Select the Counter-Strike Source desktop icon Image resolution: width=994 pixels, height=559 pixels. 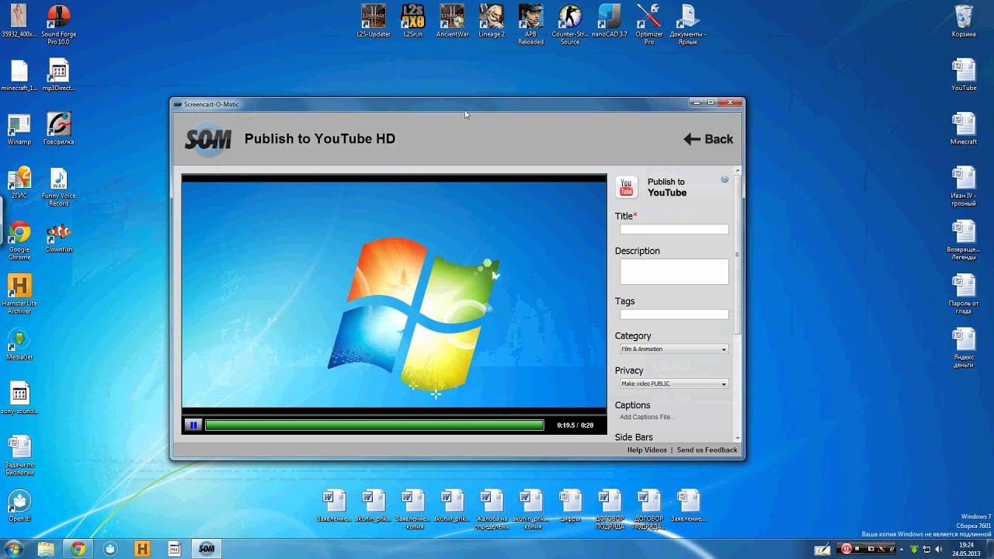coord(570,25)
